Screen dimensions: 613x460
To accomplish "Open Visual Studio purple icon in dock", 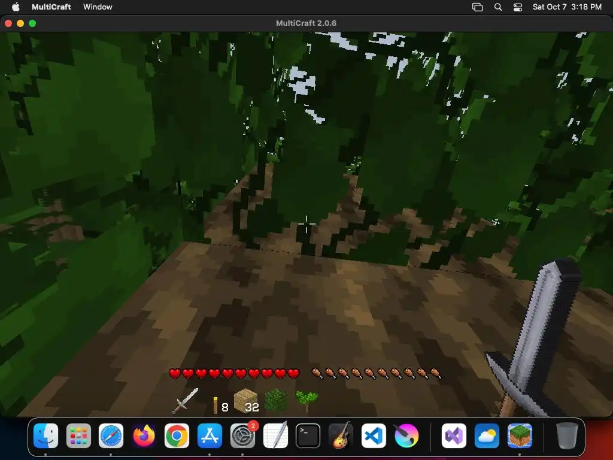I will click(454, 435).
